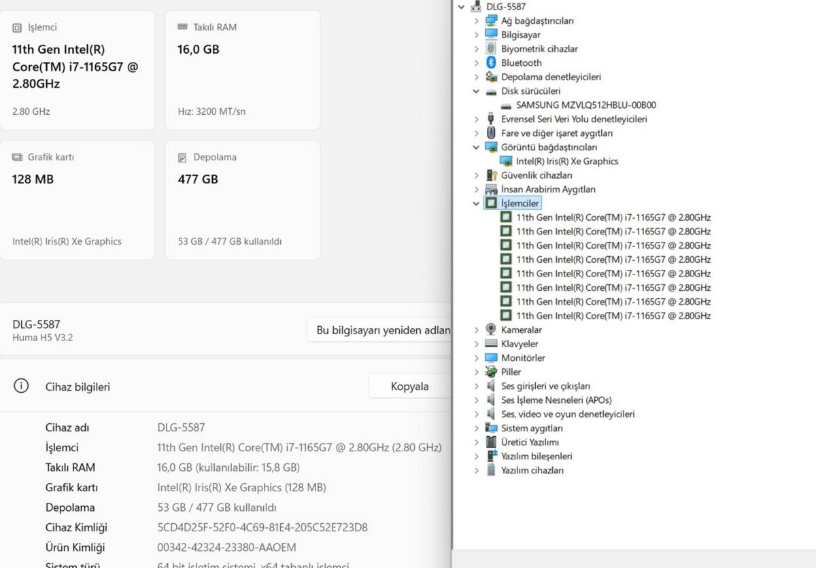Click the Depolama 477 GB card

click(243, 200)
